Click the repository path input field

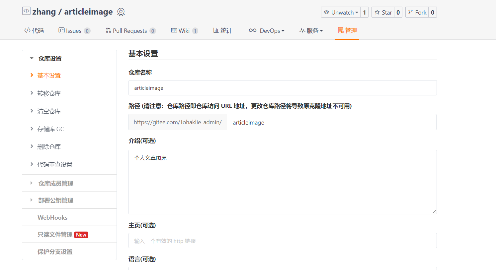[332, 122]
